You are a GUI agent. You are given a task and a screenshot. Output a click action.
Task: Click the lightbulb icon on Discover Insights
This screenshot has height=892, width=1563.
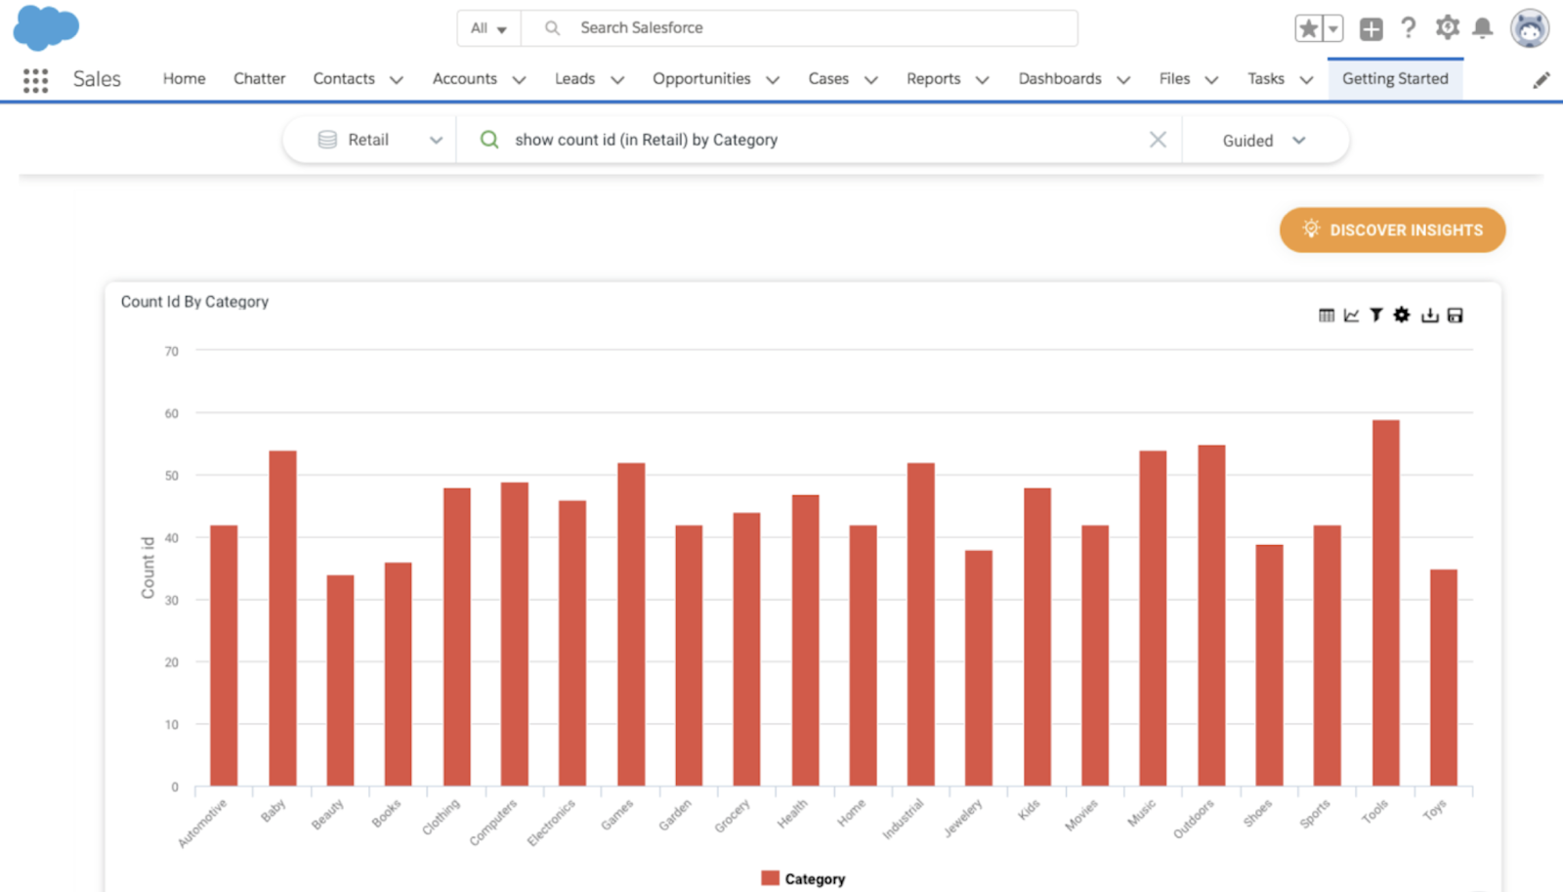click(1311, 229)
